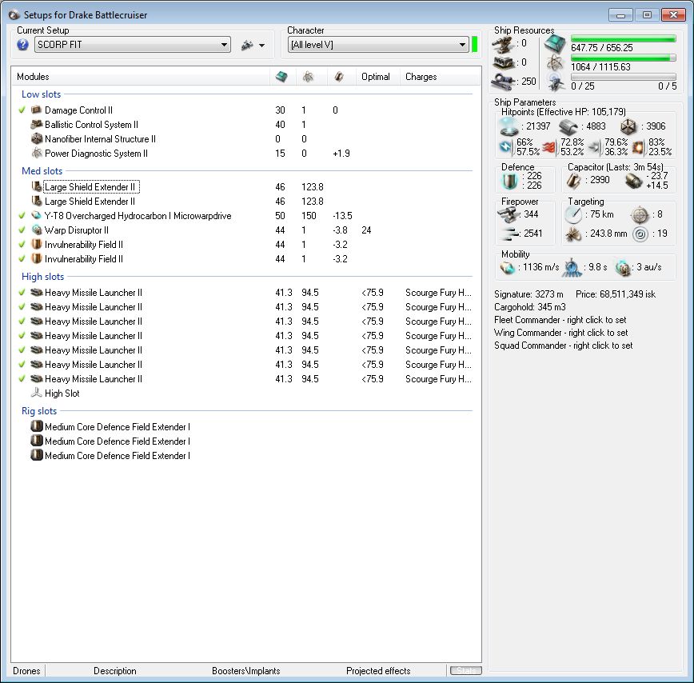Click the CPU column header icon
This screenshot has width=694, height=683.
(281, 77)
